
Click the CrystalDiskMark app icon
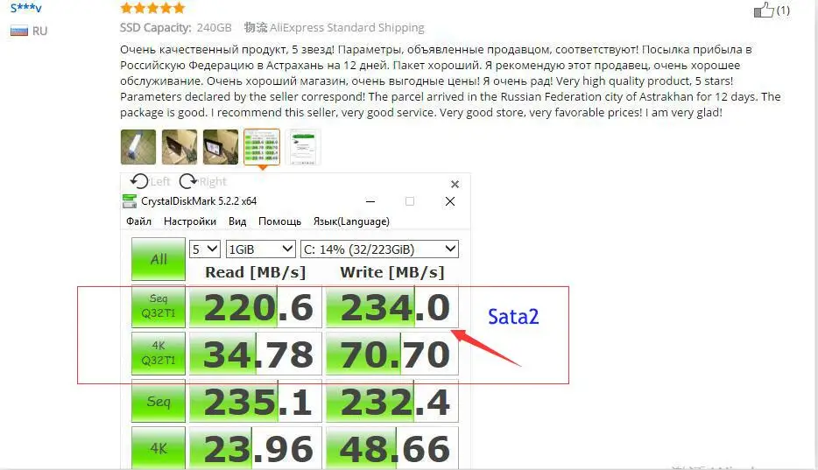tap(129, 200)
